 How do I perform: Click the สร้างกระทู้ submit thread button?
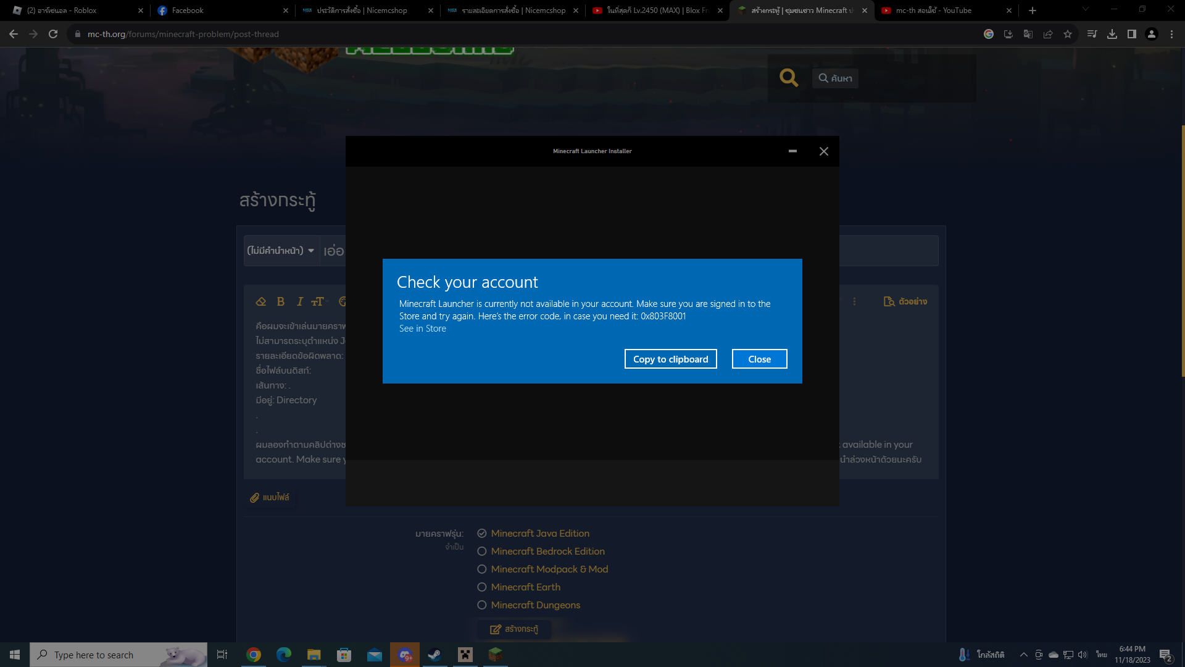pyautogui.click(x=514, y=629)
